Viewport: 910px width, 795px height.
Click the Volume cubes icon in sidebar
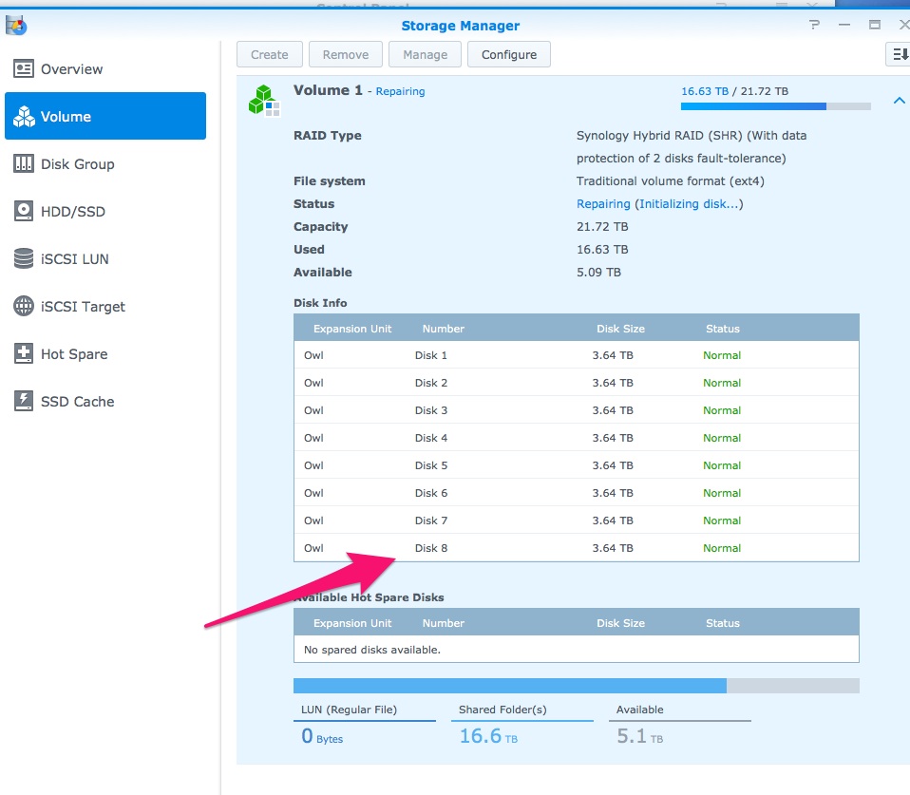tap(24, 117)
